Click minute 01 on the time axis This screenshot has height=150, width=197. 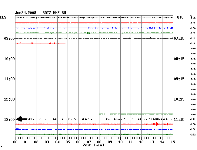coord(26,142)
